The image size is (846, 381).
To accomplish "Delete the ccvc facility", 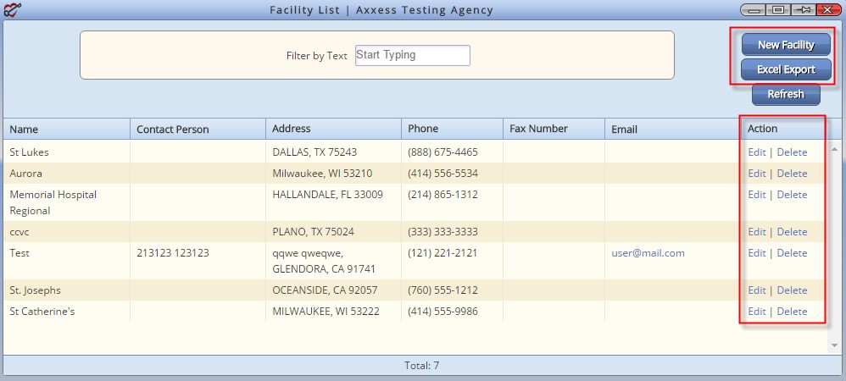I will pyautogui.click(x=792, y=231).
